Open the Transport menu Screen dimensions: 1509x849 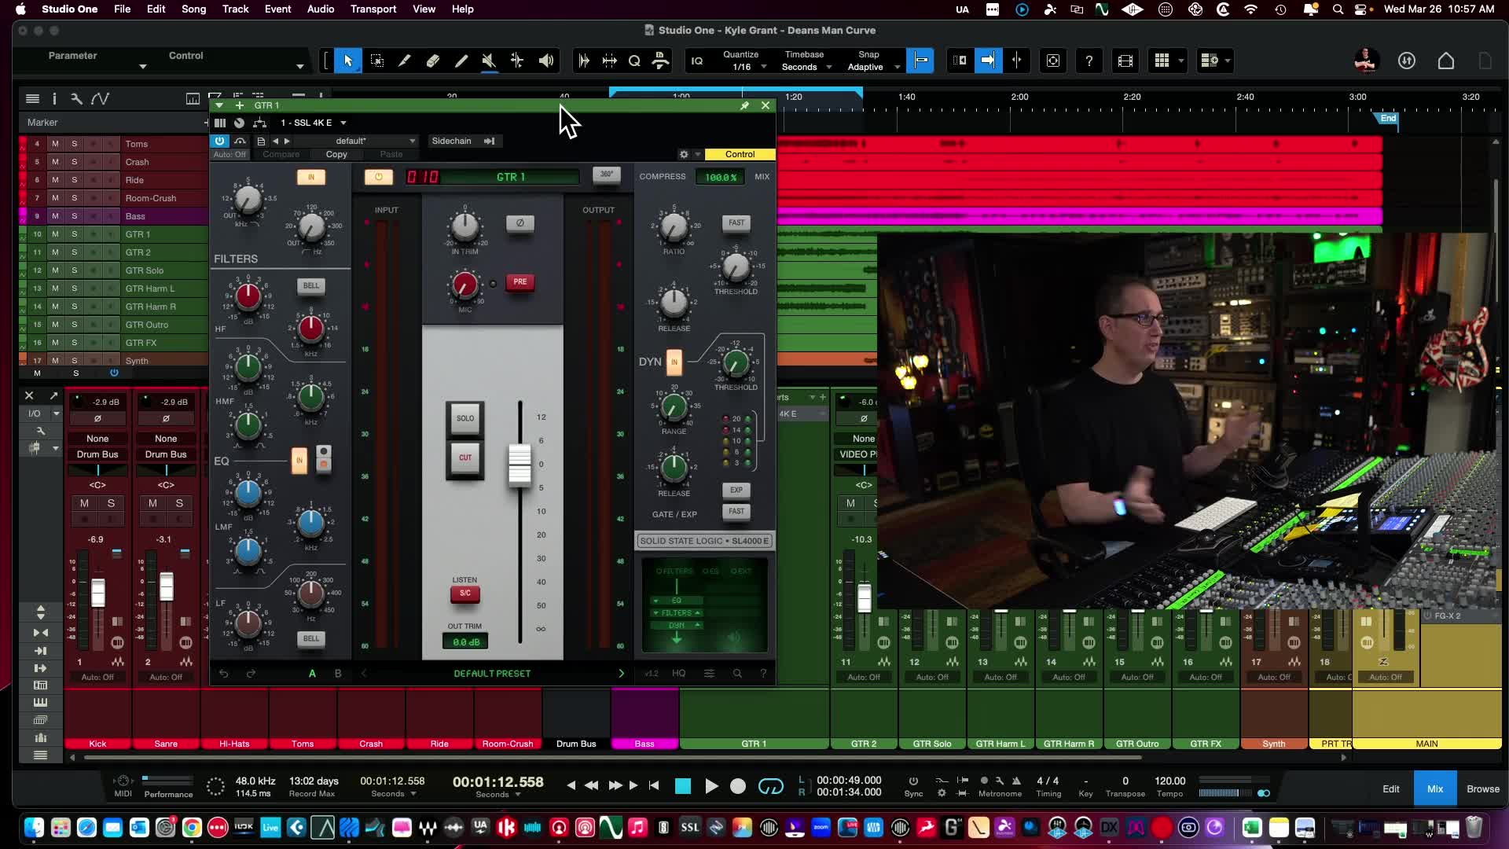click(x=373, y=9)
